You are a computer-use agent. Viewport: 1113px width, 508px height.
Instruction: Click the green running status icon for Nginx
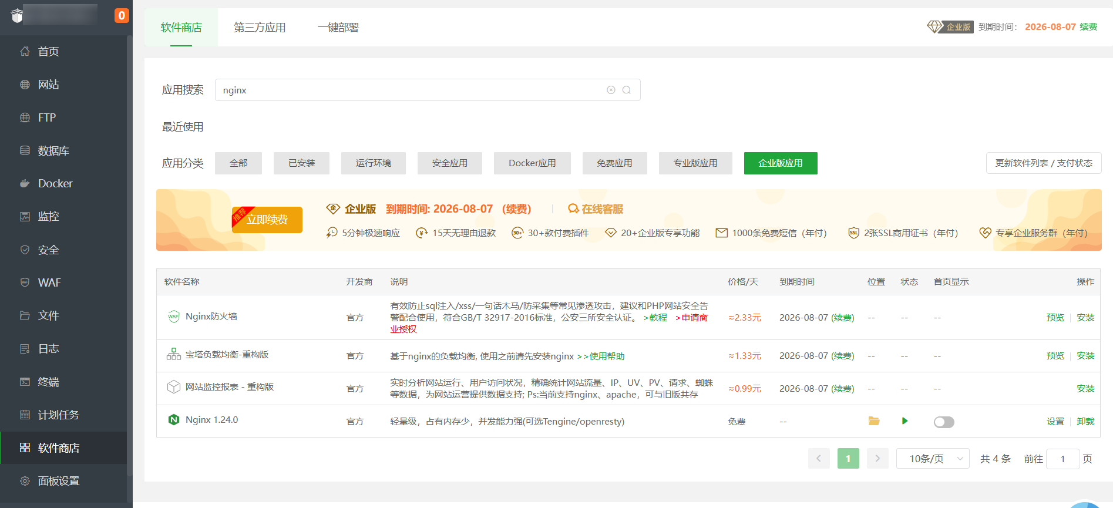click(x=904, y=421)
